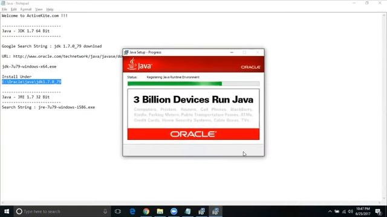Click the Java Setup window title icon
387x217 pixels.
[x=126, y=52]
